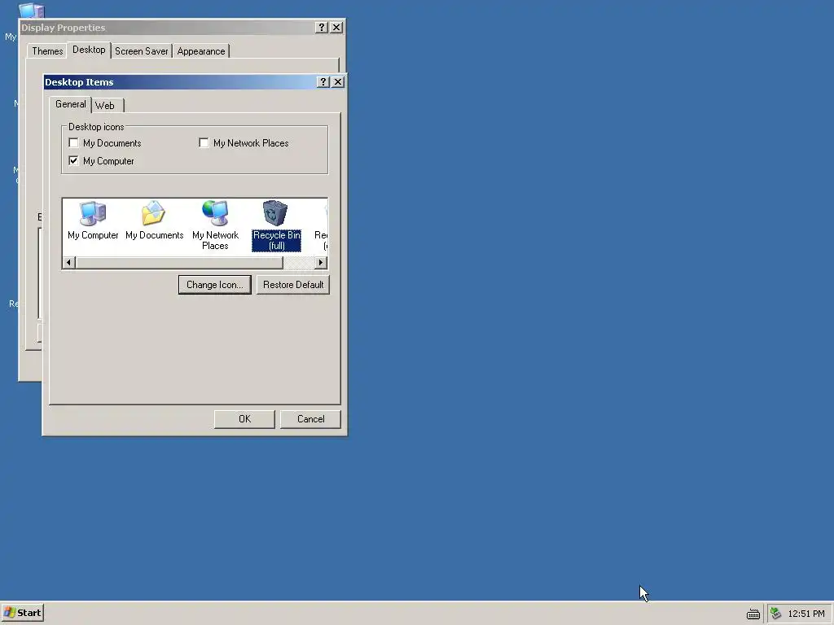This screenshot has width=834, height=625.
Task: Click Cancel in Desktop Items dialog
Action: pos(310,419)
